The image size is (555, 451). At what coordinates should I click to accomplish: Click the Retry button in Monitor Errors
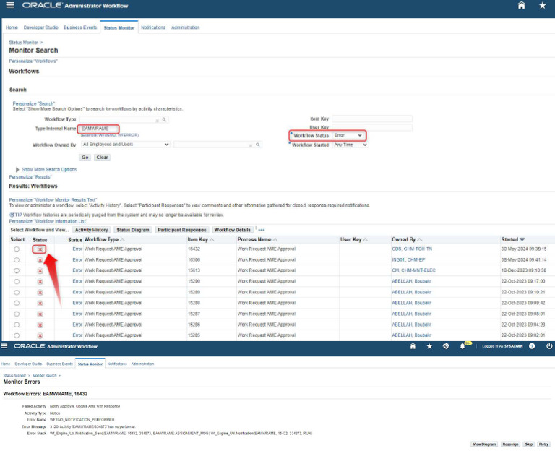[x=543, y=444]
